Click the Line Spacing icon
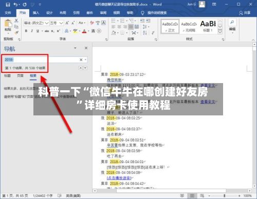This screenshot has height=199, width=257. [x=145, y=27]
